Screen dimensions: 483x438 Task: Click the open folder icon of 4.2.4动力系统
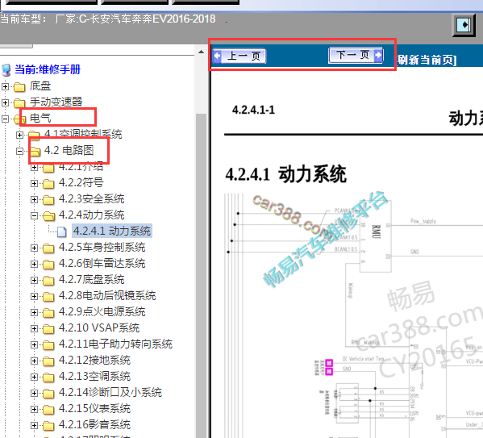[49, 216]
